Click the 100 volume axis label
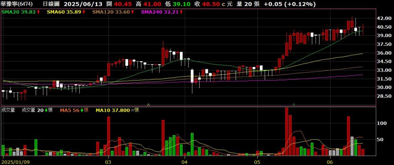 pyautogui.click(x=382, y=123)
